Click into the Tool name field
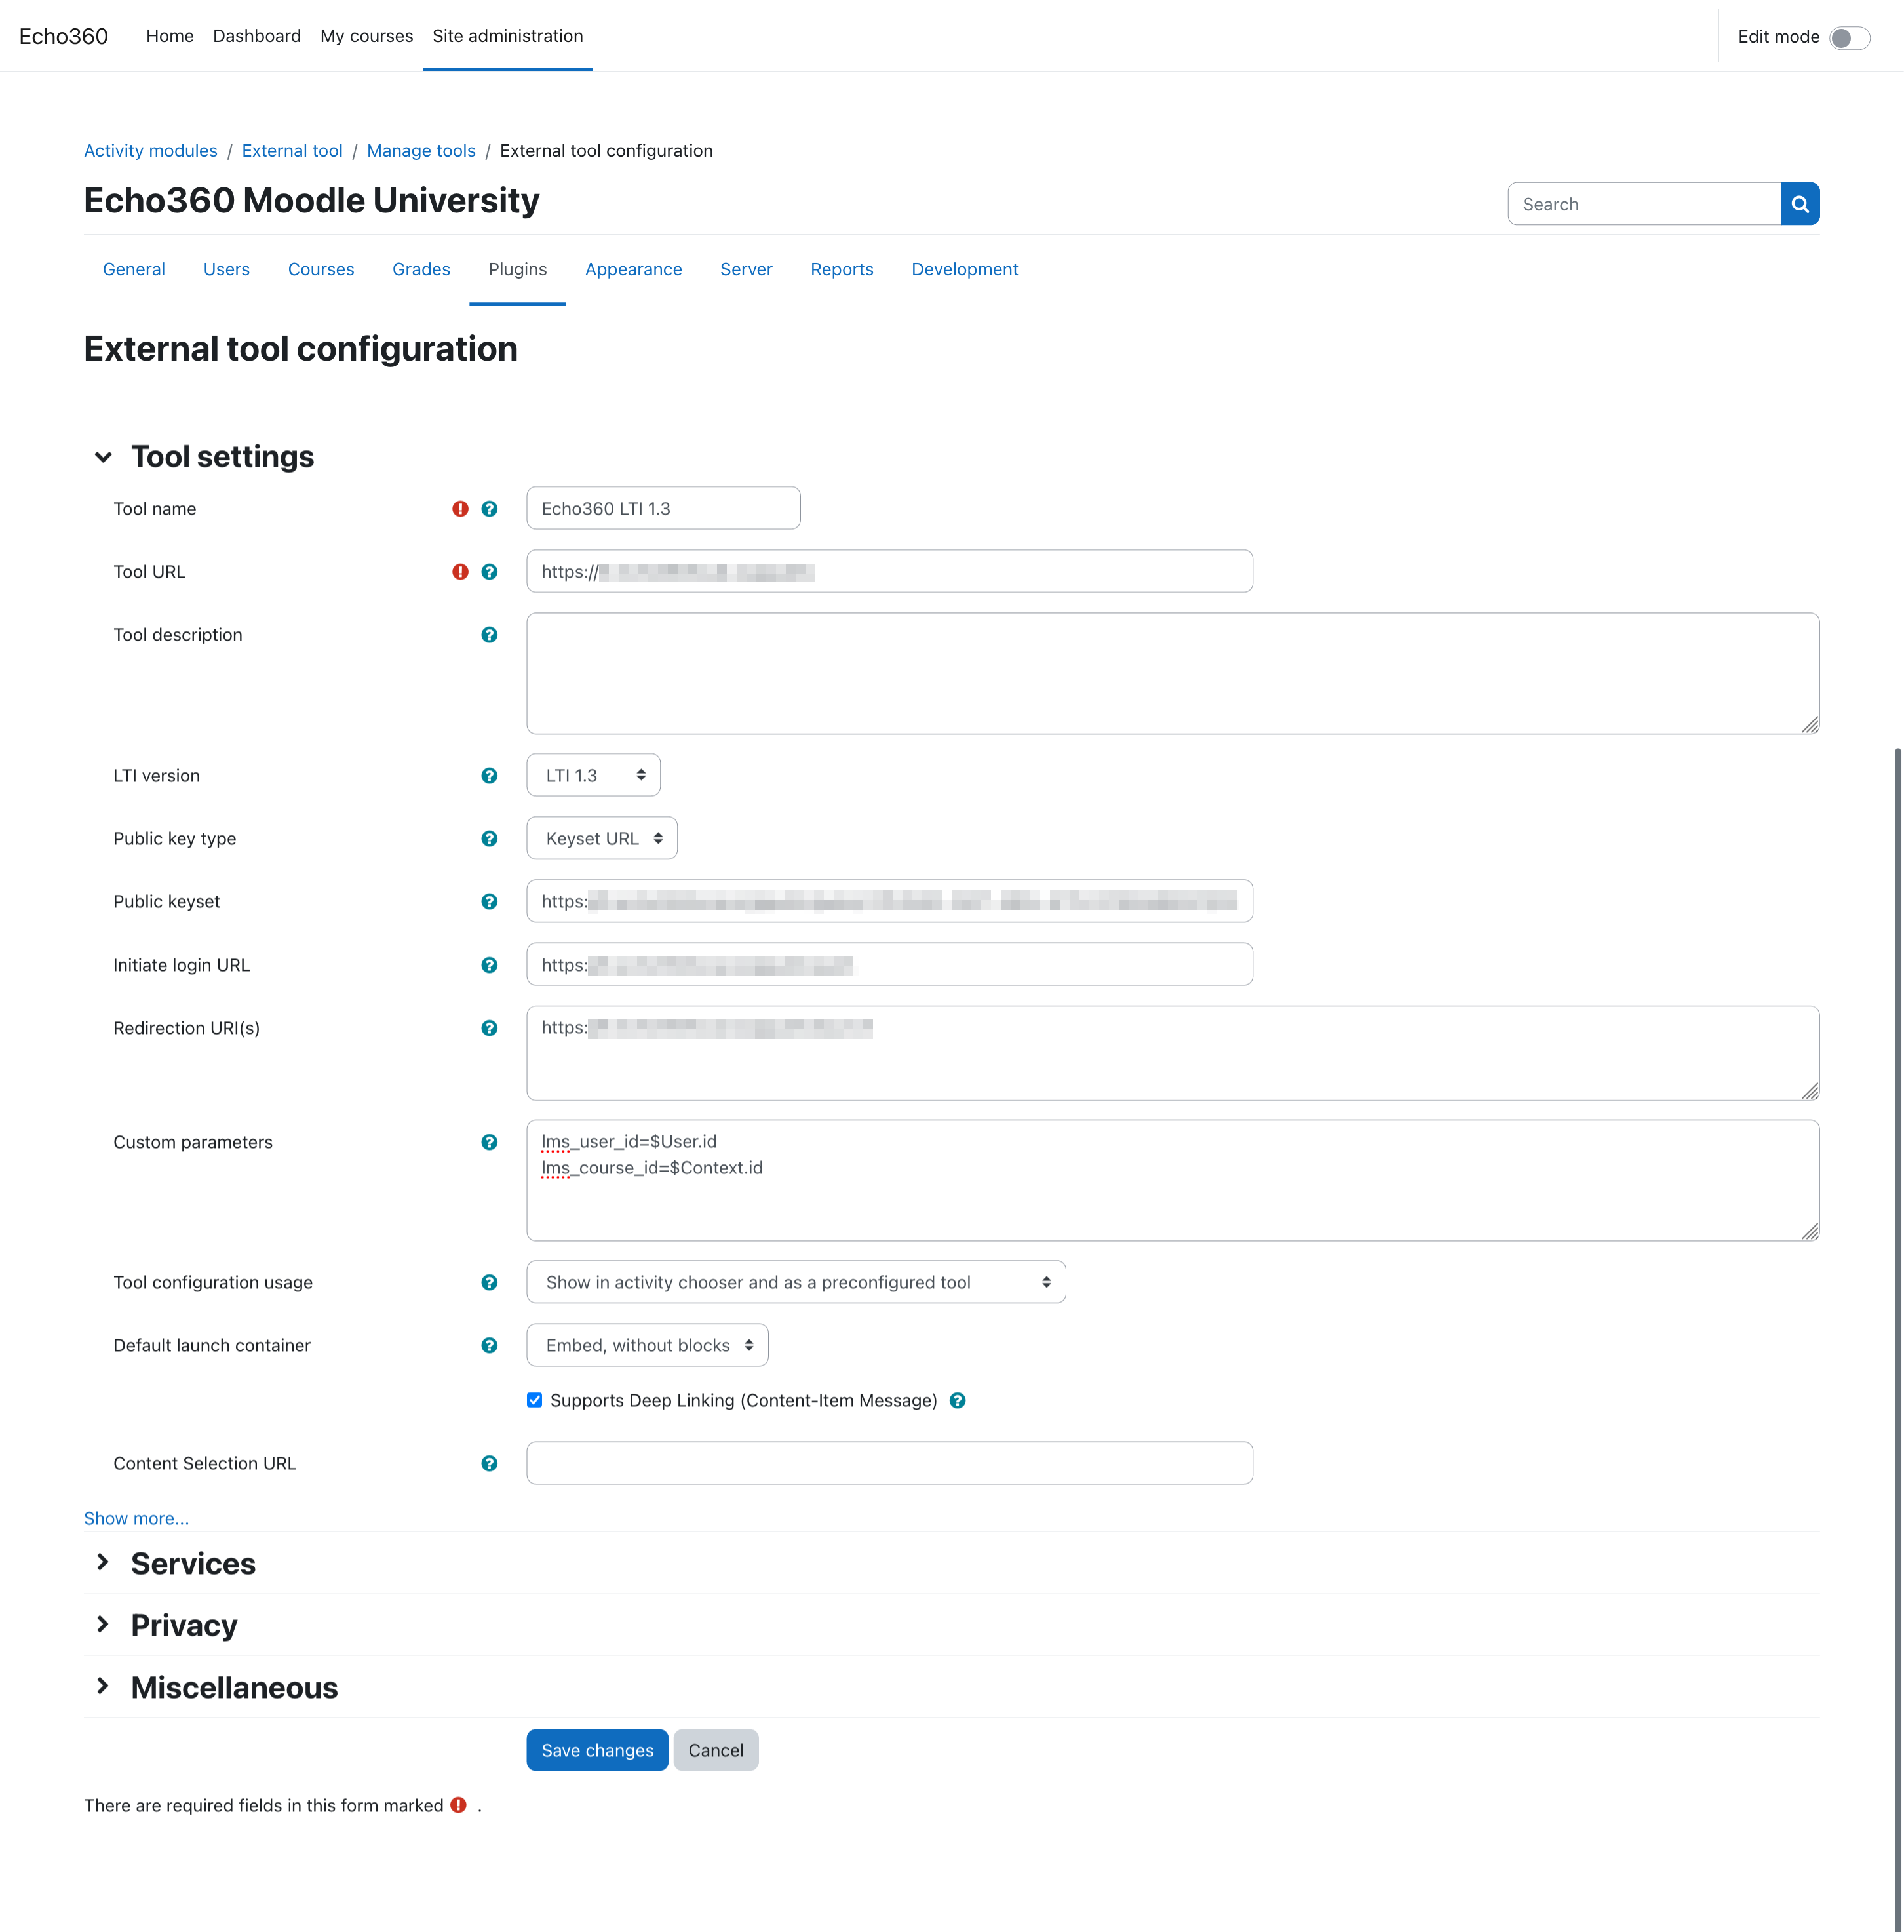The height and width of the screenshot is (1932, 1904). click(x=663, y=508)
